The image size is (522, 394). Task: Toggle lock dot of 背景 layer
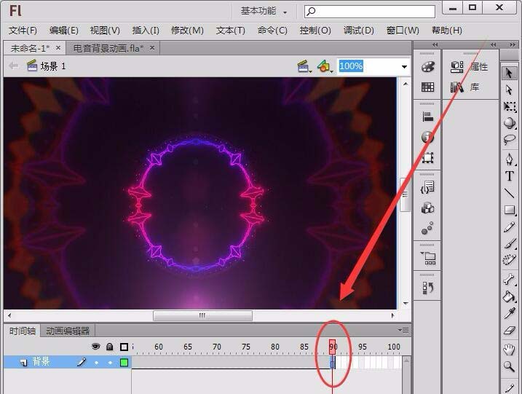[110, 363]
